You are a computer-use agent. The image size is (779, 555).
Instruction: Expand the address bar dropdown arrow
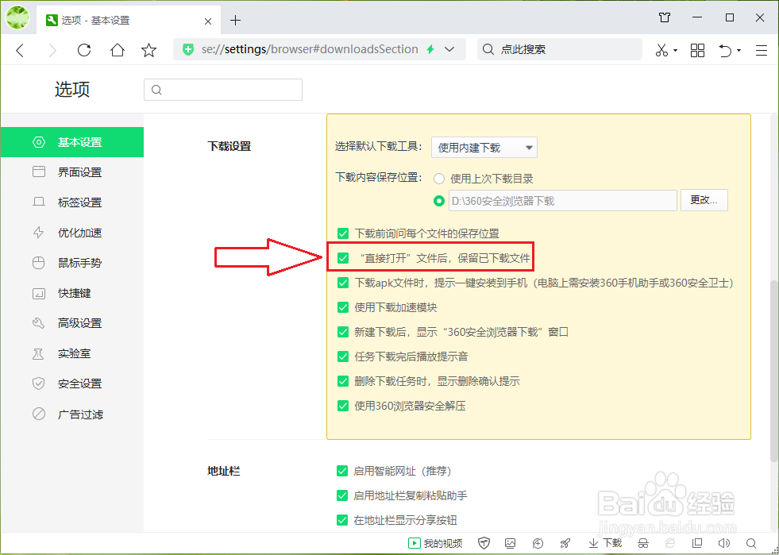[x=449, y=49]
